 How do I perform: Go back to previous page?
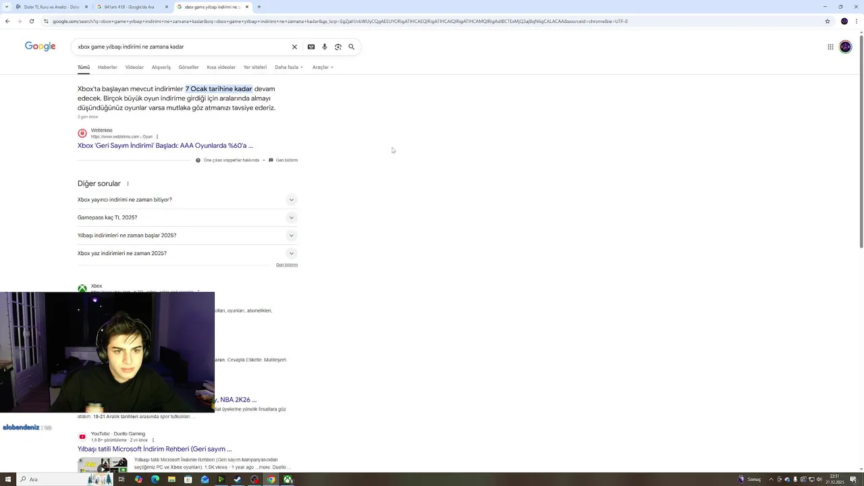click(7, 21)
